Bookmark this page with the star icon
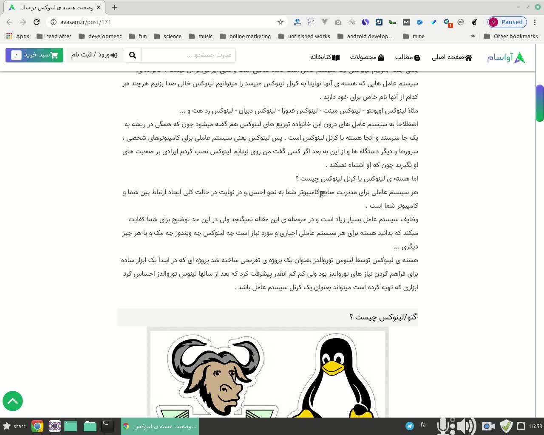544x435 pixels. (x=280, y=22)
